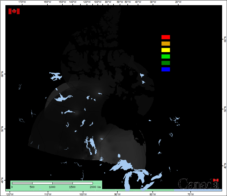The image size is (227, 196).
Task: Click the Canada wordmark logo
Action: point(198,184)
